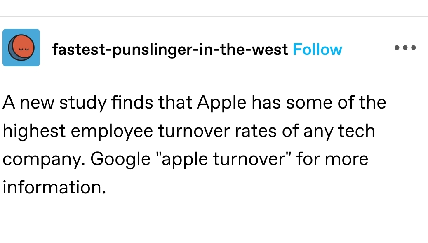Click the word "tech" in the post

pos(356,131)
